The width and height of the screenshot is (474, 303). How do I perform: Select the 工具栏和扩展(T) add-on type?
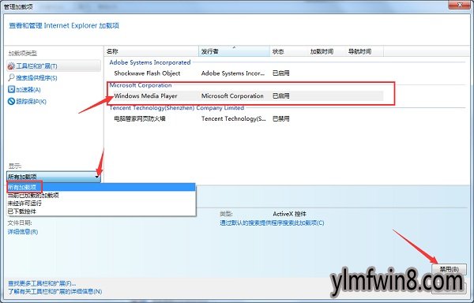pos(54,65)
